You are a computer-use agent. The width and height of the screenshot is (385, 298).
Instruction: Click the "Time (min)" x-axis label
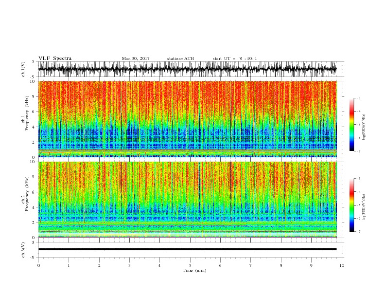[x=194, y=270]
